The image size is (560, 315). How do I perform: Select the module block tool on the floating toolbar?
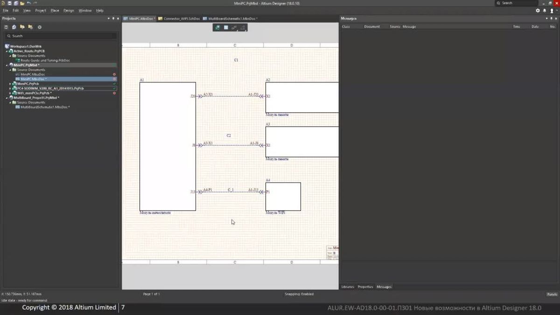[226, 28]
